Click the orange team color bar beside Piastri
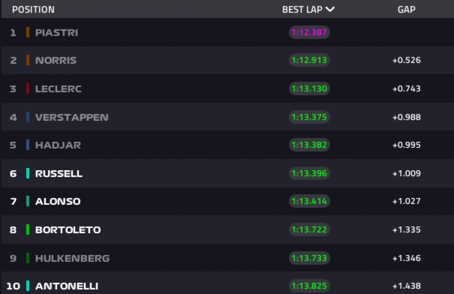454x294 pixels. (x=27, y=32)
